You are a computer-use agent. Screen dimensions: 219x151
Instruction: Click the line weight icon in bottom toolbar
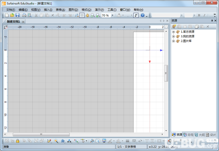pos(127,141)
